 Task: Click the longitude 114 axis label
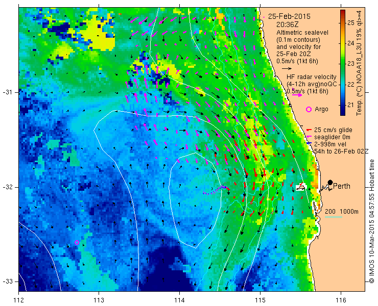pos(179,300)
